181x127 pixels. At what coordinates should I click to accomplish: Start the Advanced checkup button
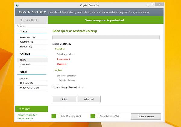pos(89,99)
